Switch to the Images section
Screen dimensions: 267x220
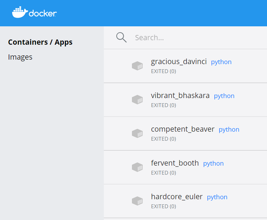pyautogui.click(x=20, y=57)
